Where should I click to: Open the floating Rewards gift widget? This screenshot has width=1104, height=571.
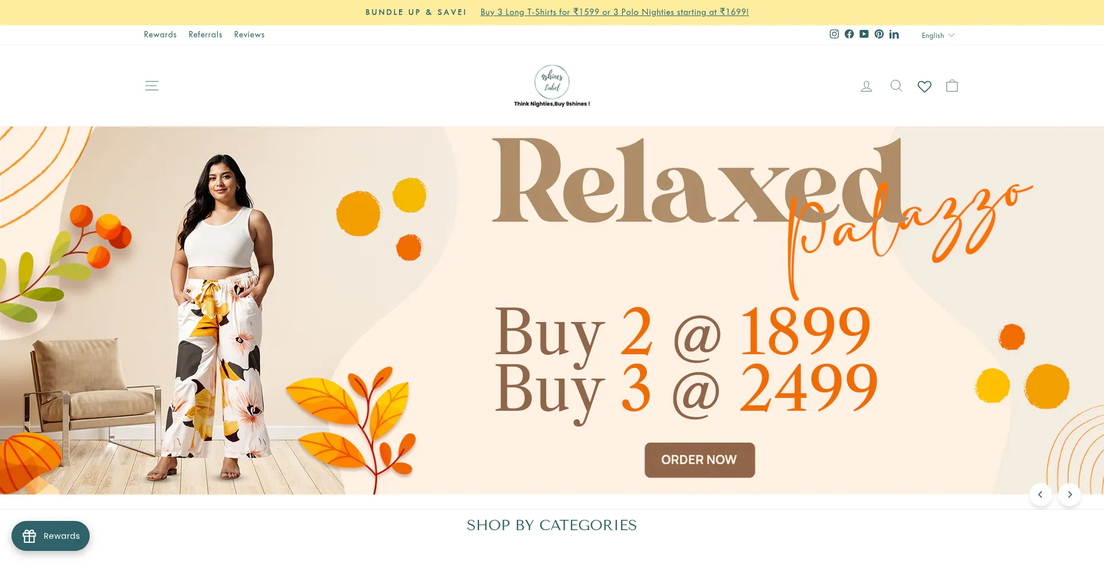(x=51, y=536)
